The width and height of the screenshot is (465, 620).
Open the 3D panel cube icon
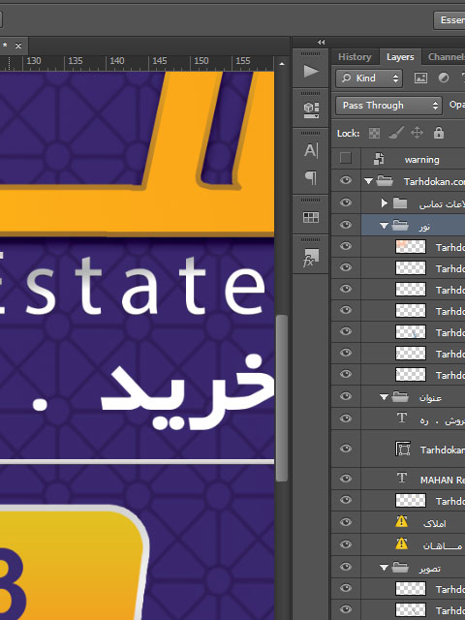[x=311, y=110]
